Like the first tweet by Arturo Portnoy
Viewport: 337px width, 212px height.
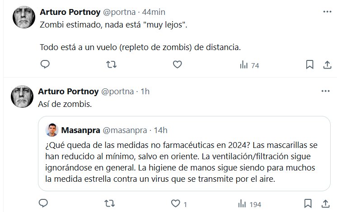tap(177, 65)
